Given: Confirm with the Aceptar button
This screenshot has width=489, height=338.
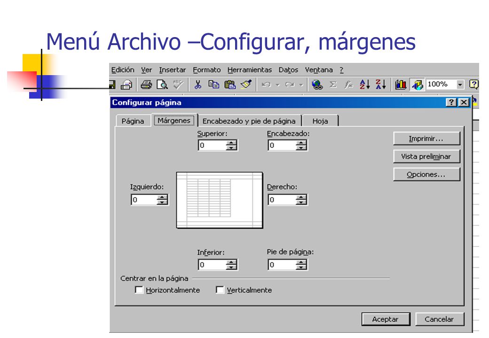Looking at the screenshot, I should click(386, 319).
